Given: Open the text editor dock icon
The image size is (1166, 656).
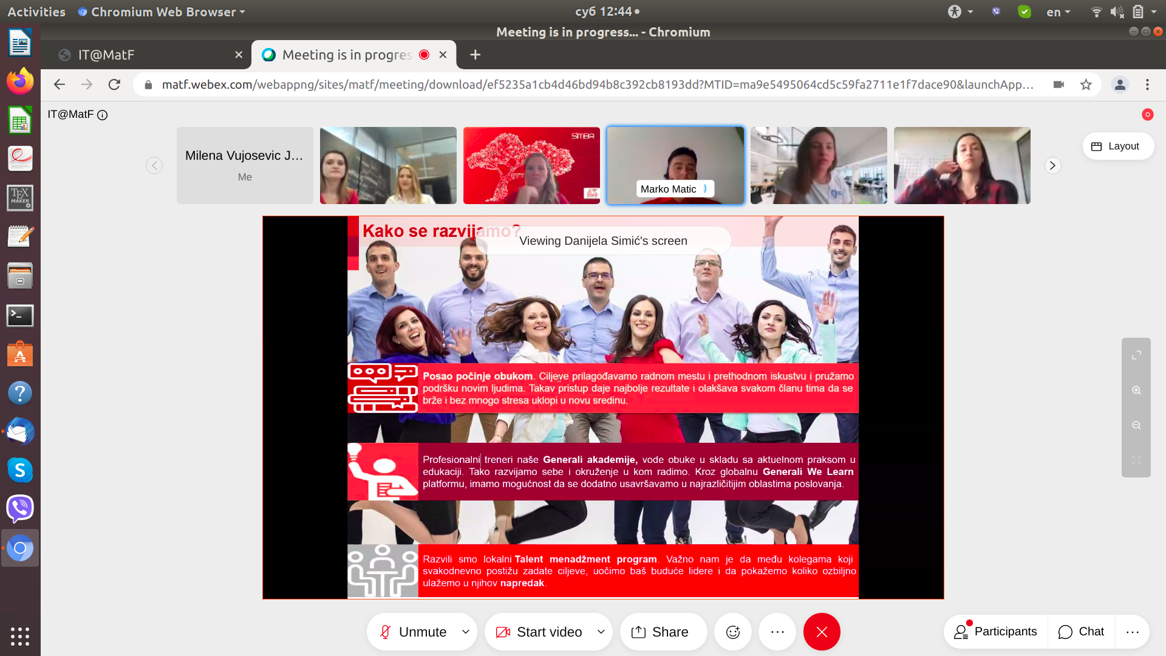Looking at the screenshot, I should coord(20,237).
